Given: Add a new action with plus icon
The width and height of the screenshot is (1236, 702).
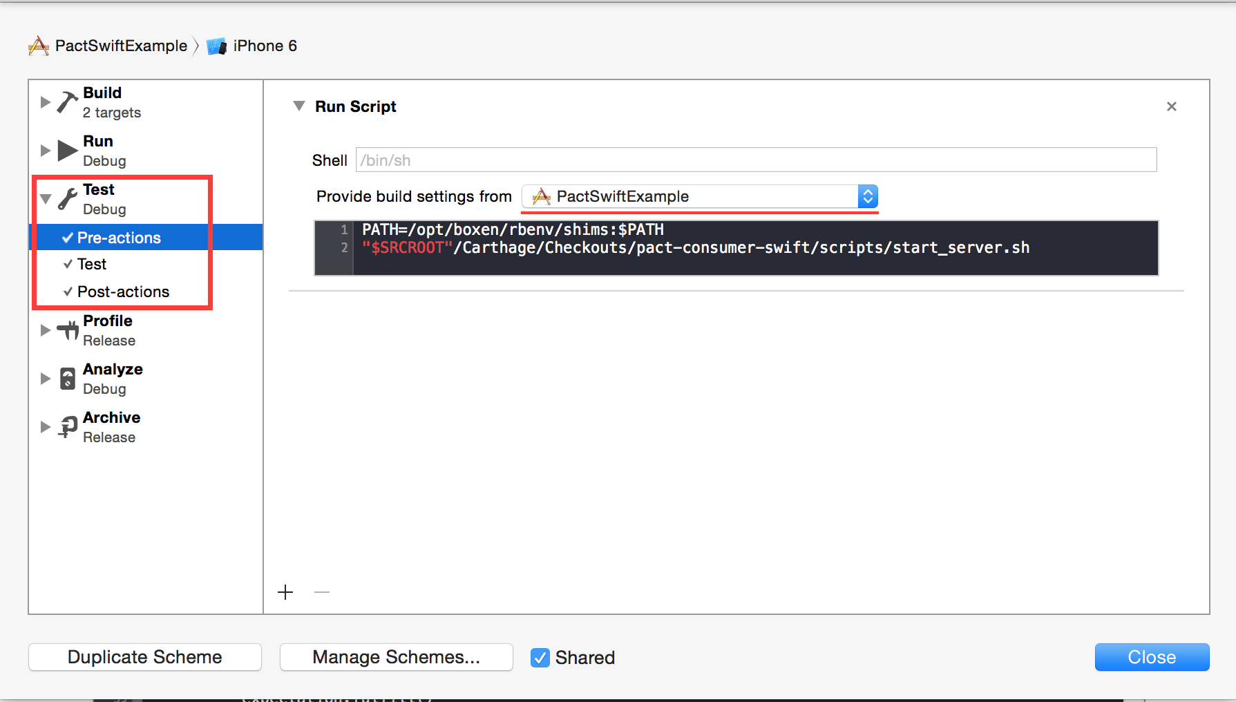Looking at the screenshot, I should [x=285, y=592].
